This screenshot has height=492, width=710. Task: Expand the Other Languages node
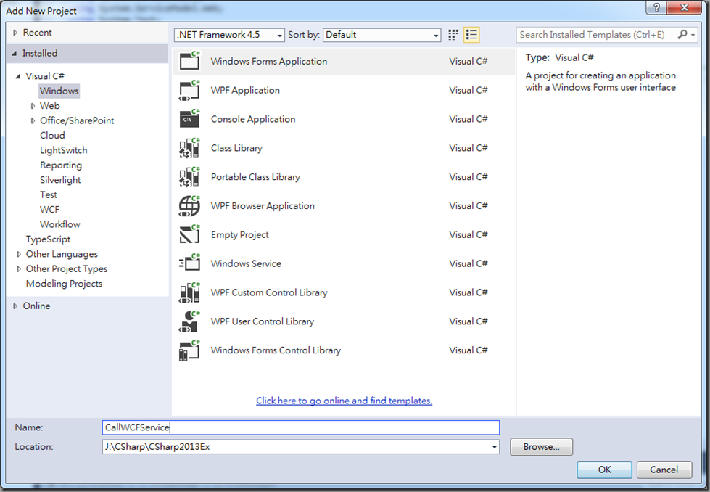(19, 254)
